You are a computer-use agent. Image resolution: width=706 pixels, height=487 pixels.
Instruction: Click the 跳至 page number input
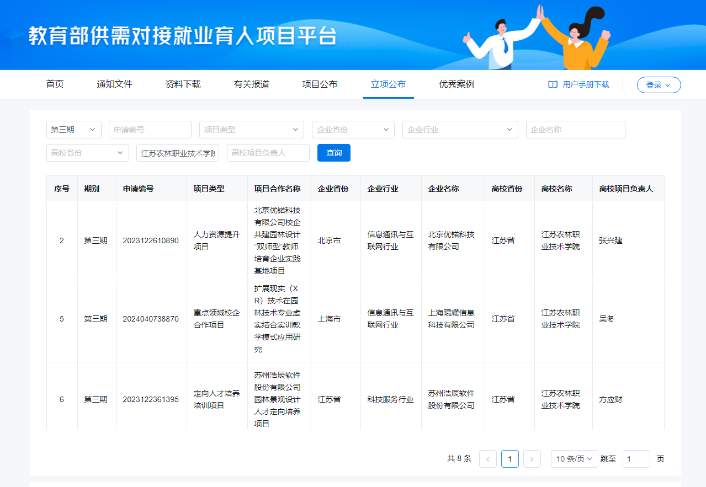[x=636, y=459]
